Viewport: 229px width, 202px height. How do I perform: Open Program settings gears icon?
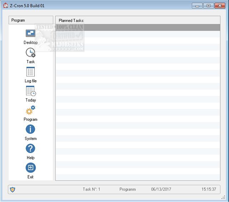[31, 110]
